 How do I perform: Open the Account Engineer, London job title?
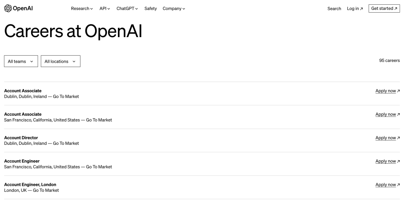[x=30, y=185]
